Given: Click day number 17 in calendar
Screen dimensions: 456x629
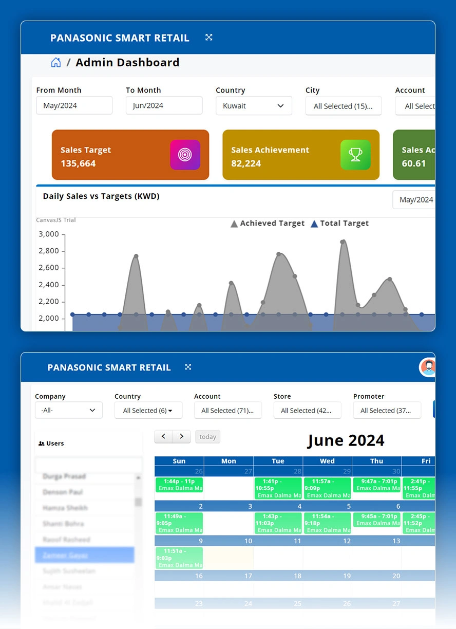Looking at the screenshot, I should pyautogui.click(x=248, y=576).
